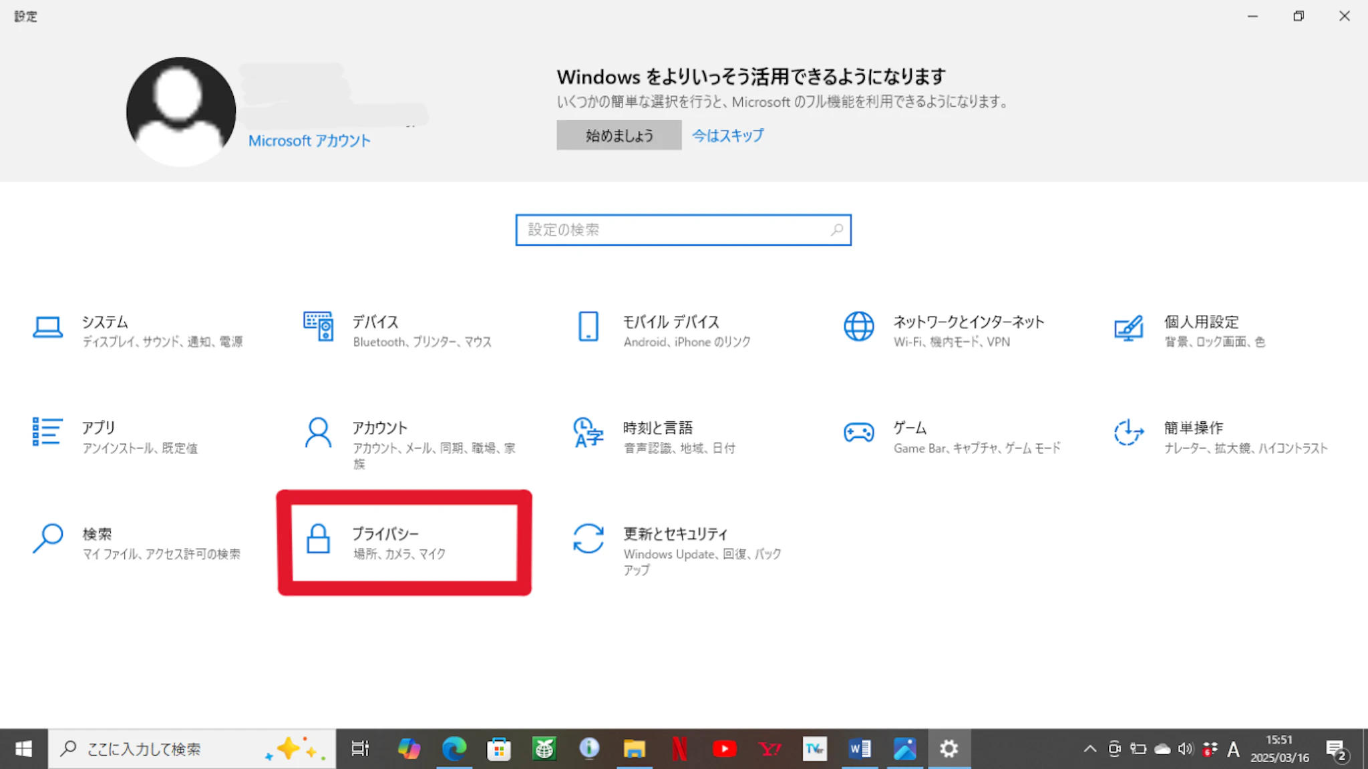Show hidden system tray icons chevron
Image resolution: width=1368 pixels, height=769 pixels.
point(1089,749)
